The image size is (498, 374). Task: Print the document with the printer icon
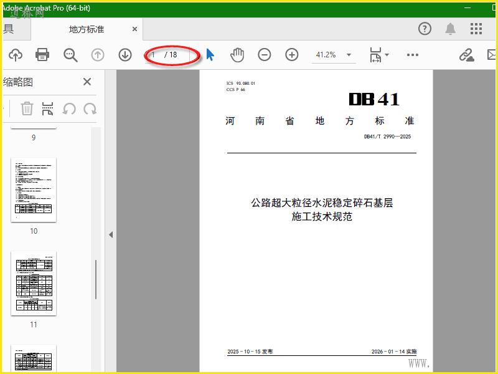tap(42, 55)
